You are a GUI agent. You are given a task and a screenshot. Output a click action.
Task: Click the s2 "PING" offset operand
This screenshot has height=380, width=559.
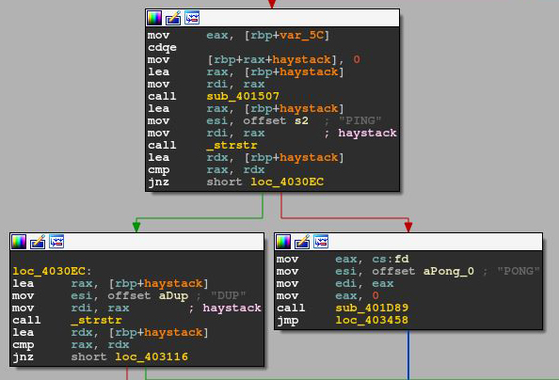(301, 120)
